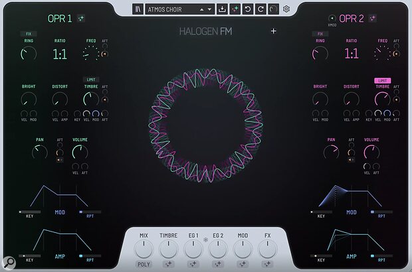Click the OPR 1 FREQ dial
Screen dimensions: 412x272
(90, 54)
